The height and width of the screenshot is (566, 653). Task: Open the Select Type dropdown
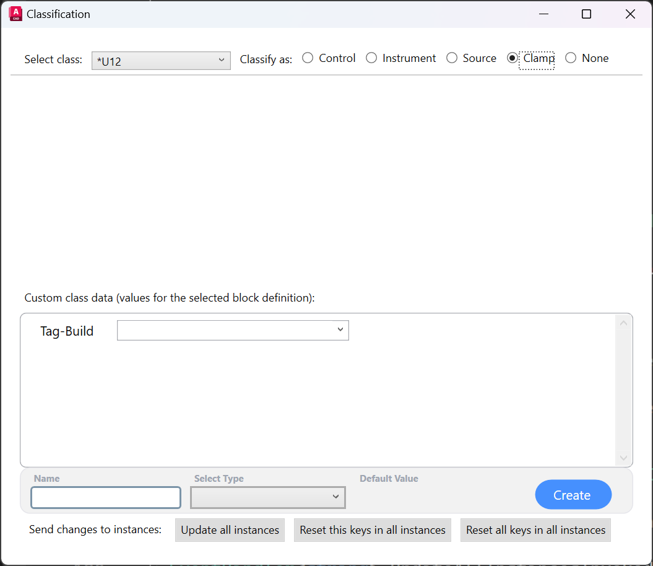coord(268,497)
